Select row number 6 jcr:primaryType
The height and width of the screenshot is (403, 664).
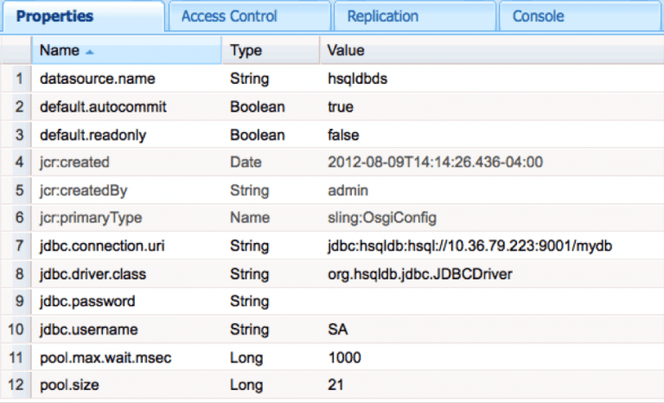(91, 218)
